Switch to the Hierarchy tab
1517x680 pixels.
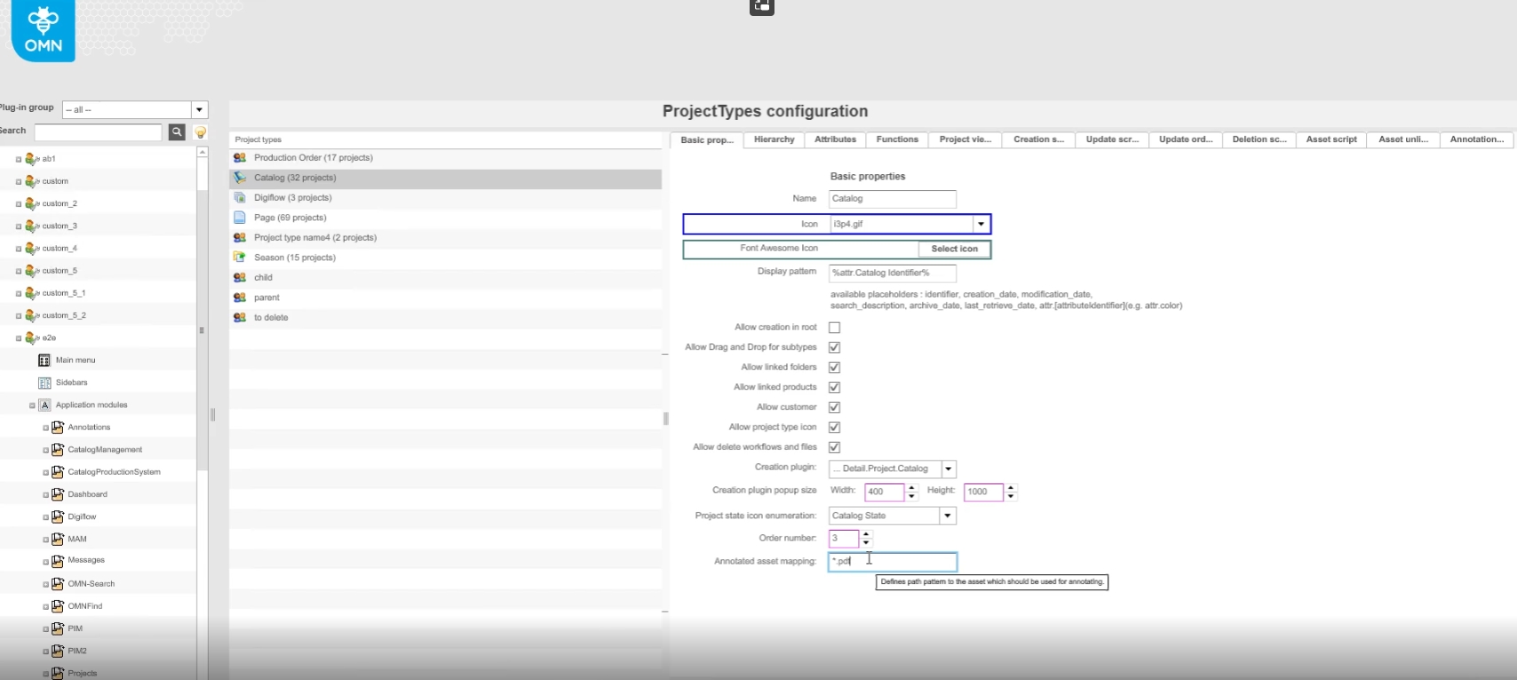pos(774,139)
